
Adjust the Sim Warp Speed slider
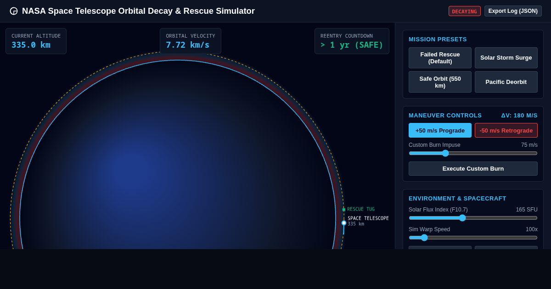click(473, 238)
